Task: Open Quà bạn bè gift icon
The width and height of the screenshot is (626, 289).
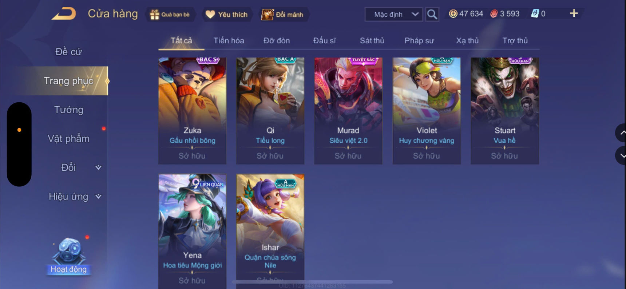Action: [x=155, y=15]
